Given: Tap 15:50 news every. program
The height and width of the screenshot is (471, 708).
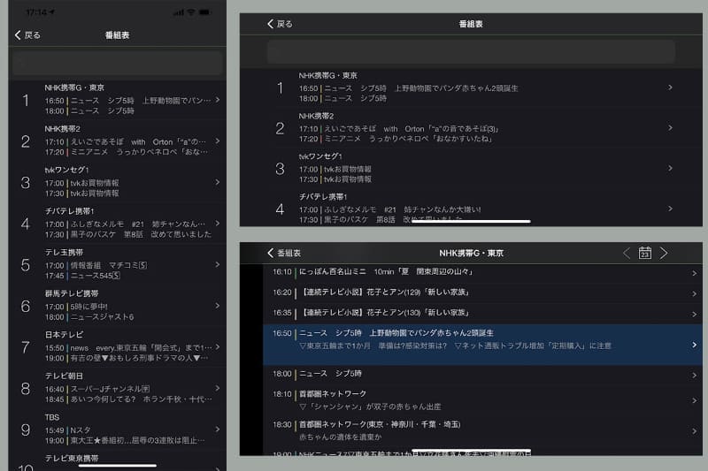Looking at the screenshot, I should [x=128, y=348].
